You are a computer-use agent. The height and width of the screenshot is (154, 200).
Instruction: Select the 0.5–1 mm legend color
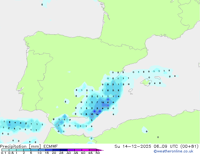pos(13,150)
